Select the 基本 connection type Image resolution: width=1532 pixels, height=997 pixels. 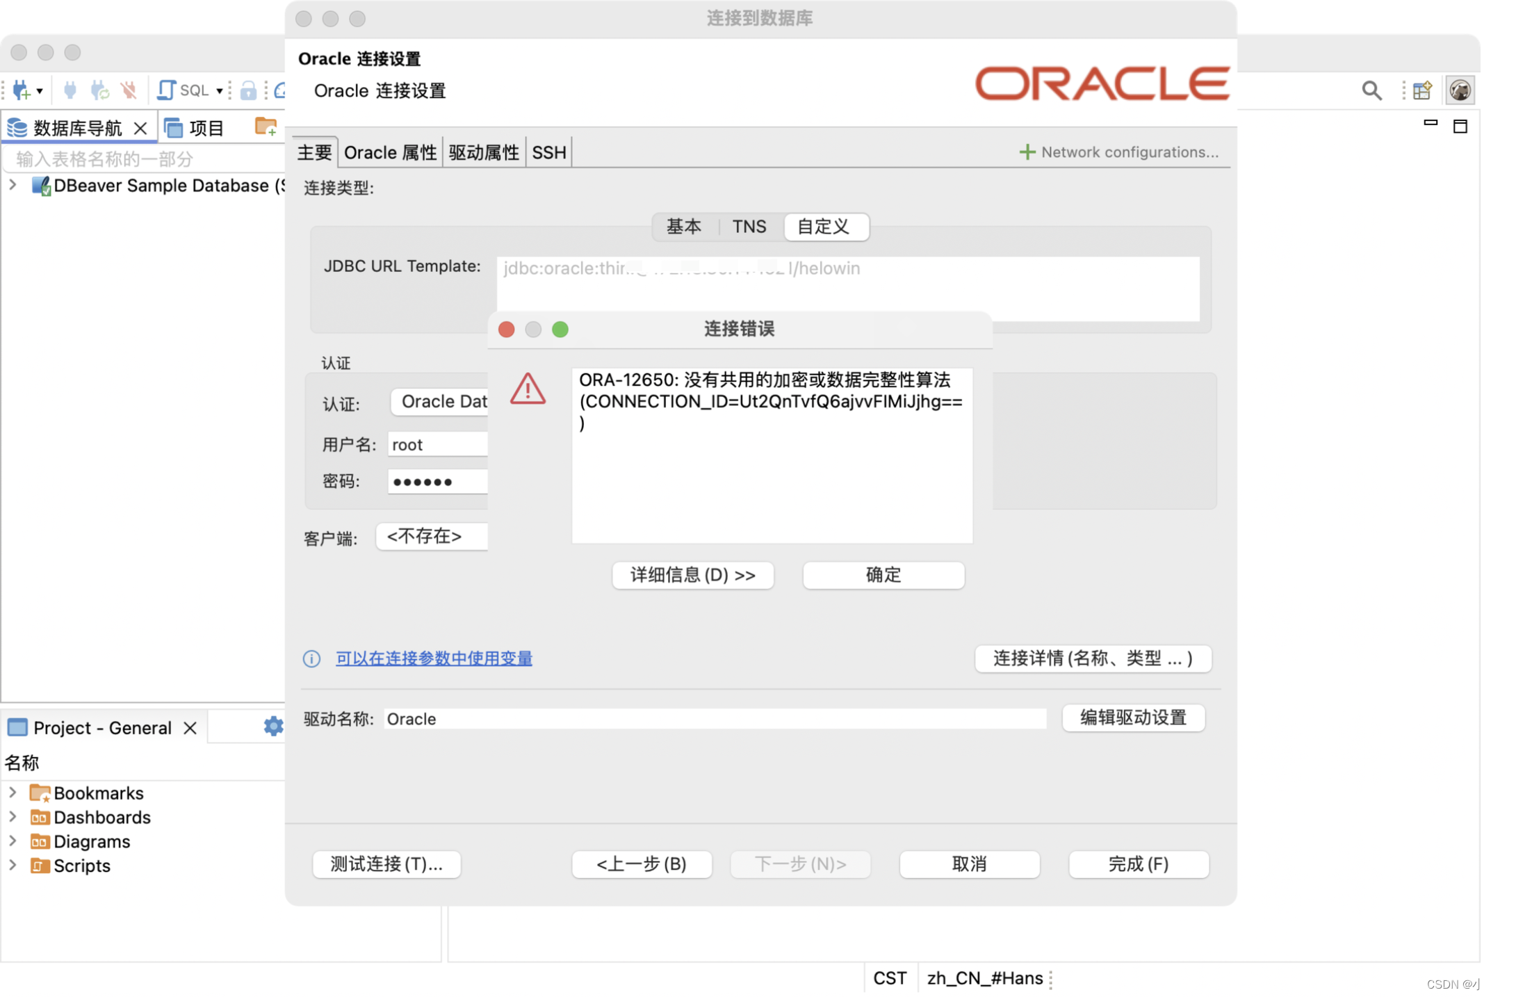coord(684,227)
